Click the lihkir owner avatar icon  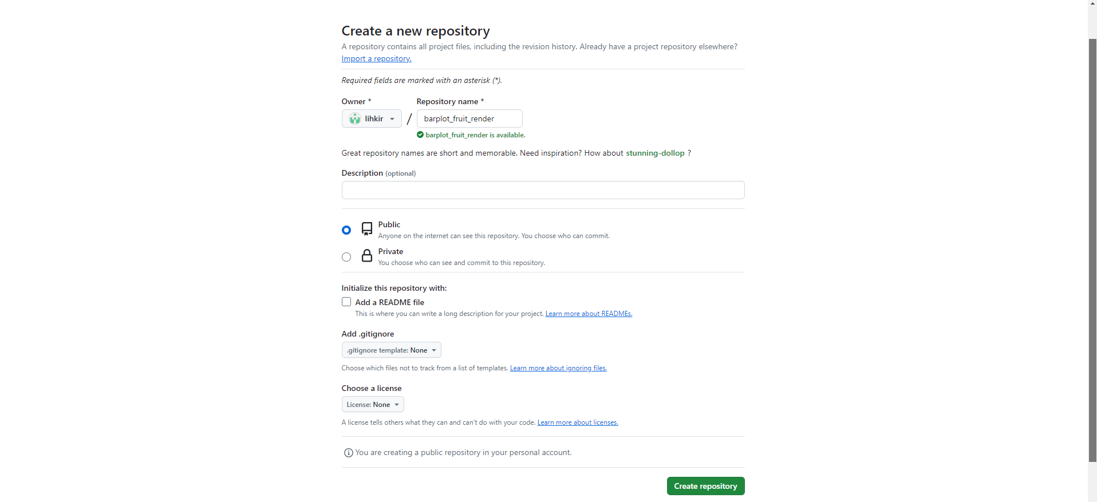click(355, 118)
